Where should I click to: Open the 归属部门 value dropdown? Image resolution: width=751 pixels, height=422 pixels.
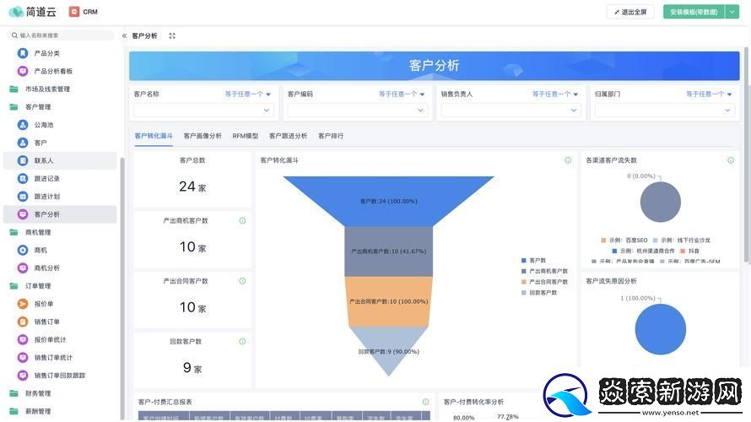tap(665, 111)
